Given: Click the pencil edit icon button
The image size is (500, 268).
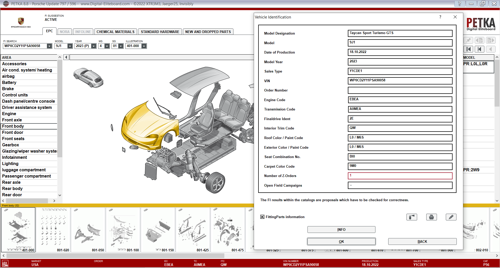Looking at the screenshot, I should [x=451, y=217].
